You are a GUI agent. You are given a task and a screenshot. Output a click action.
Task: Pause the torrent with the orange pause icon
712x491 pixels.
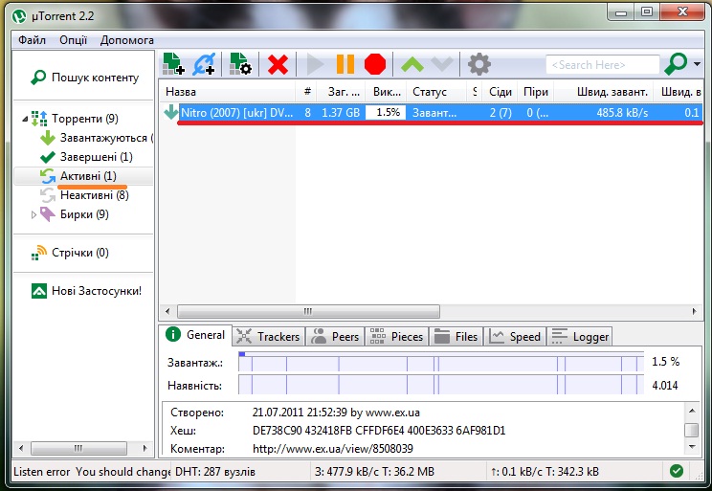tap(345, 64)
